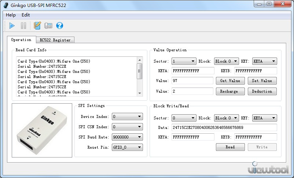Click the Ginkgo device picture

[42, 130]
